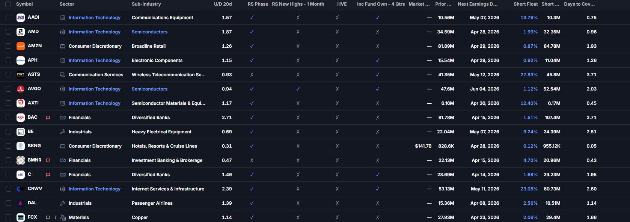Click the Copper sub-industry cell
This screenshot has height=222, width=630.
140,217
